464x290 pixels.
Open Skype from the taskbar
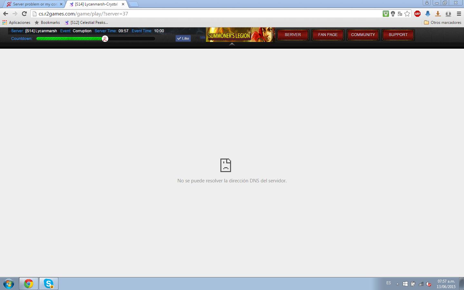click(x=49, y=284)
